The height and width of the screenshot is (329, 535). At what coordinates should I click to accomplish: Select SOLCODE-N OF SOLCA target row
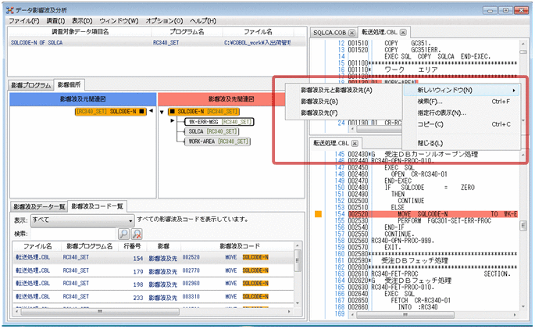(x=156, y=43)
